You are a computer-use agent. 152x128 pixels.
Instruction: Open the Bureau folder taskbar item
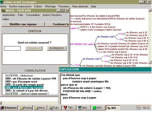(26, 108)
